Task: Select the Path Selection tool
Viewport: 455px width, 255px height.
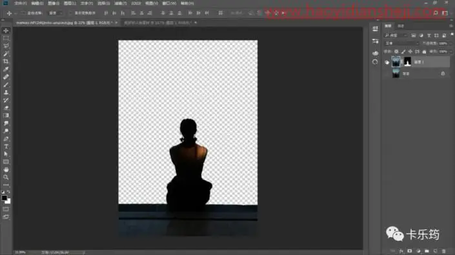Action: pyautogui.click(x=6, y=155)
